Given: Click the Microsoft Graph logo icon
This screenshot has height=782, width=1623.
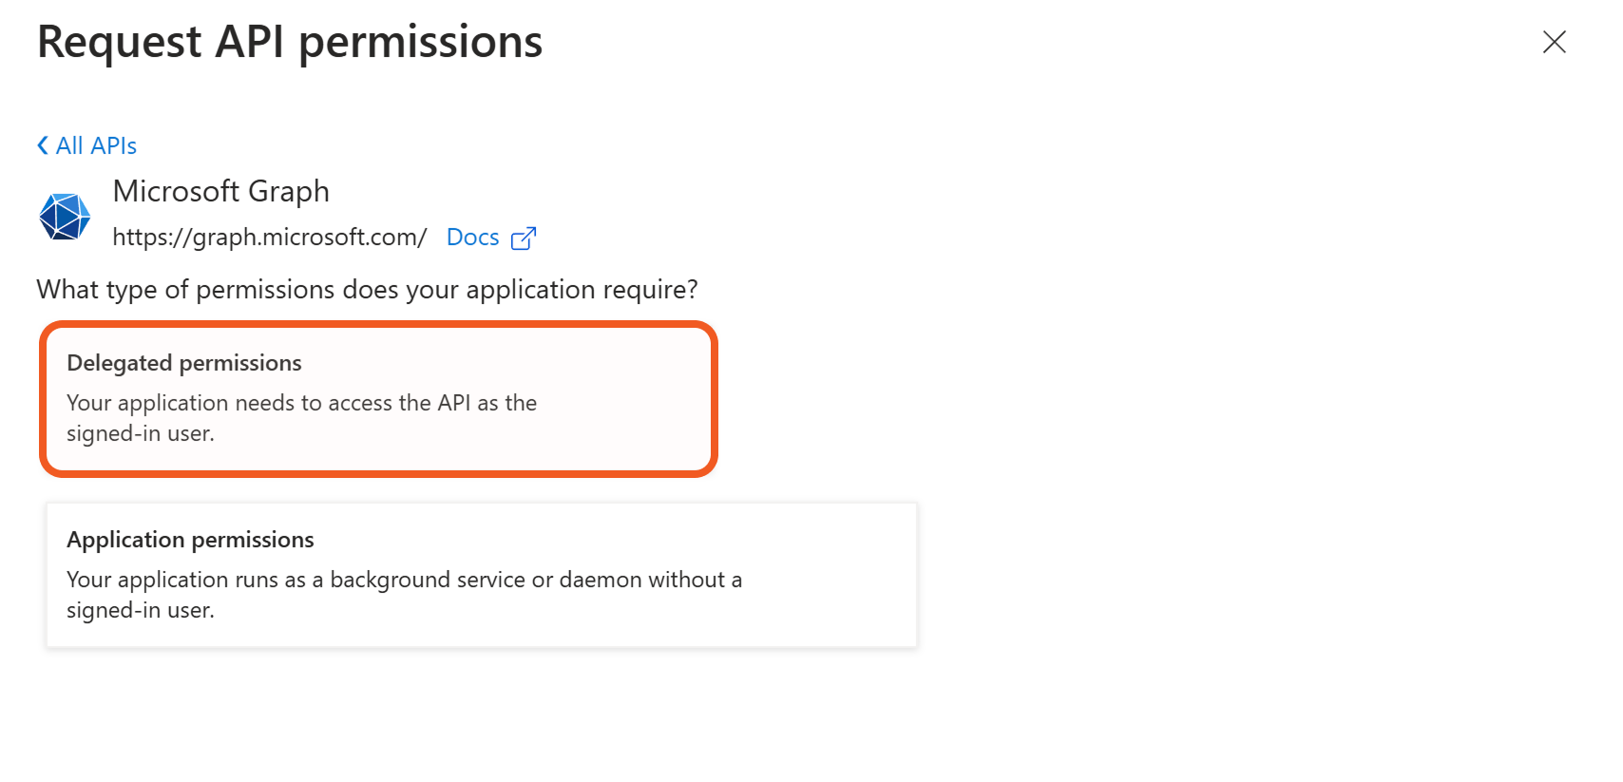Looking at the screenshot, I should [x=65, y=216].
